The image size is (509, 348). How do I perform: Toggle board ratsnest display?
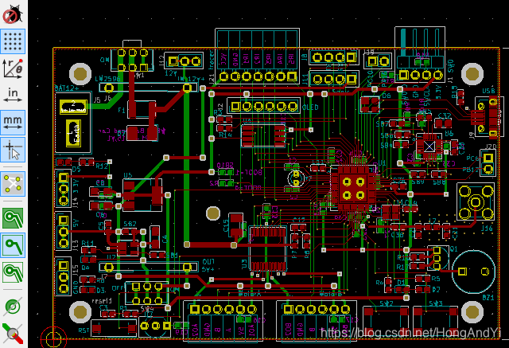click(13, 184)
